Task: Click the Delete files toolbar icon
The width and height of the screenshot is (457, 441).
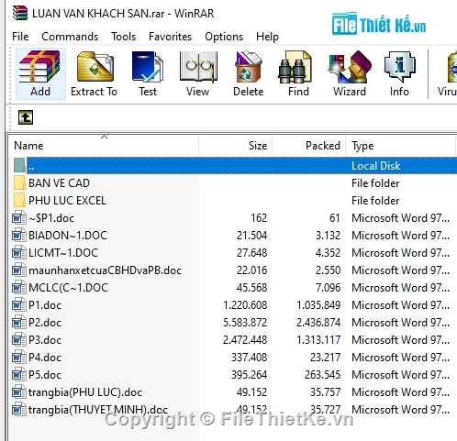Action: click(x=249, y=73)
